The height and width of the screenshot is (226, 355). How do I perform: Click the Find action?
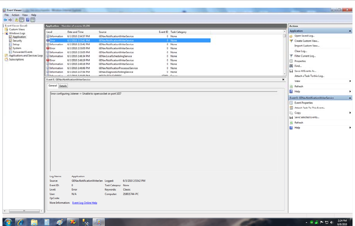click(298, 66)
